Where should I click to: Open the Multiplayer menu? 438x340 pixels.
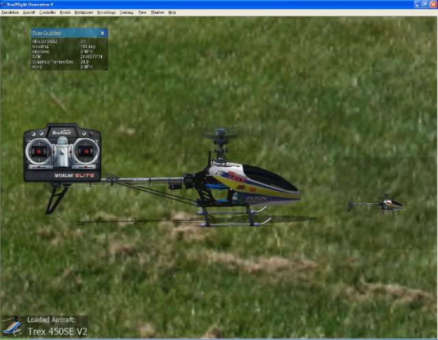83,12
